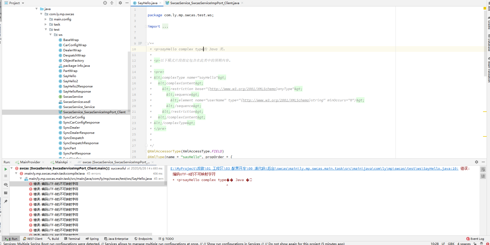
Task: Collapse the com.ly.mp.swcas package
Action: pos(41,14)
